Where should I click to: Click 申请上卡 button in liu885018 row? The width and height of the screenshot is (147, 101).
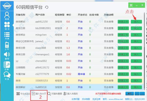tap(123, 87)
